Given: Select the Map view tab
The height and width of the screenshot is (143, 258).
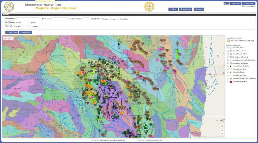Looking at the screenshot, I should point(5,38).
